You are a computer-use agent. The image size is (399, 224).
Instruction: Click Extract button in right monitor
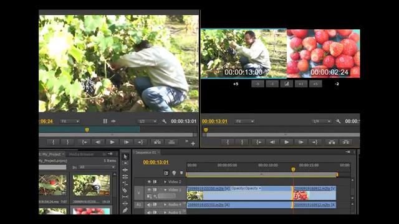pos(346,142)
